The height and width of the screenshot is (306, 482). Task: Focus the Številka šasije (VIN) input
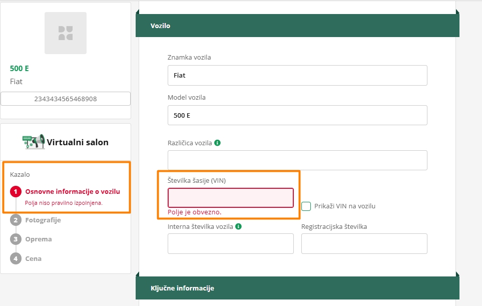(x=230, y=198)
